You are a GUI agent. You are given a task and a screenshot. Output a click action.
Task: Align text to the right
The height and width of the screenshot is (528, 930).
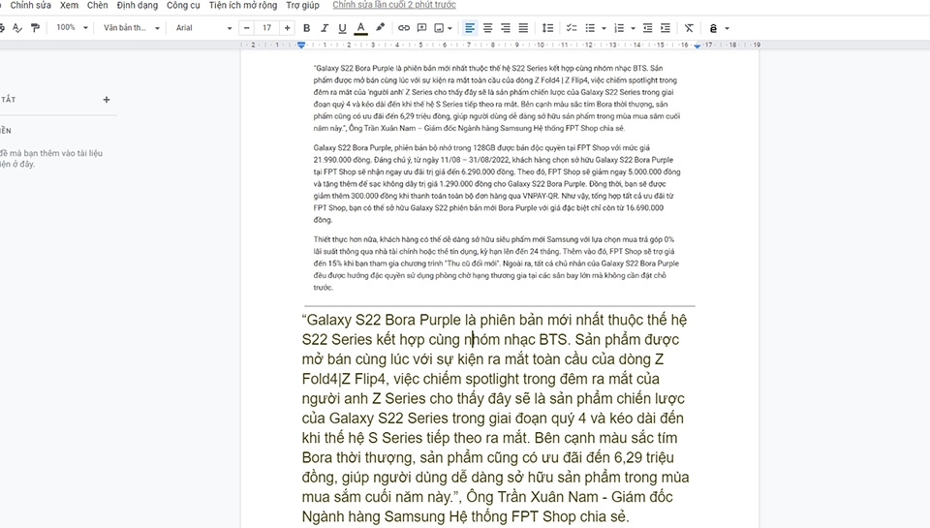coord(506,28)
